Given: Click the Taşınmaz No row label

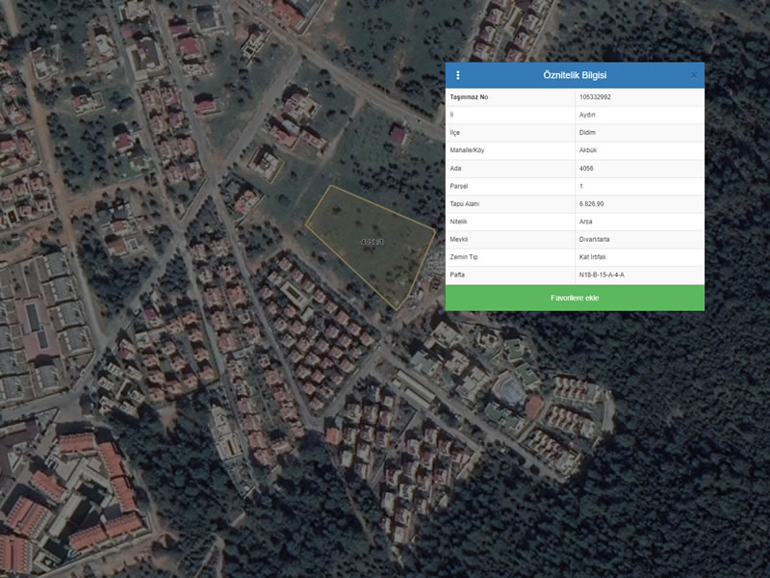Looking at the screenshot, I should [x=469, y=97].
